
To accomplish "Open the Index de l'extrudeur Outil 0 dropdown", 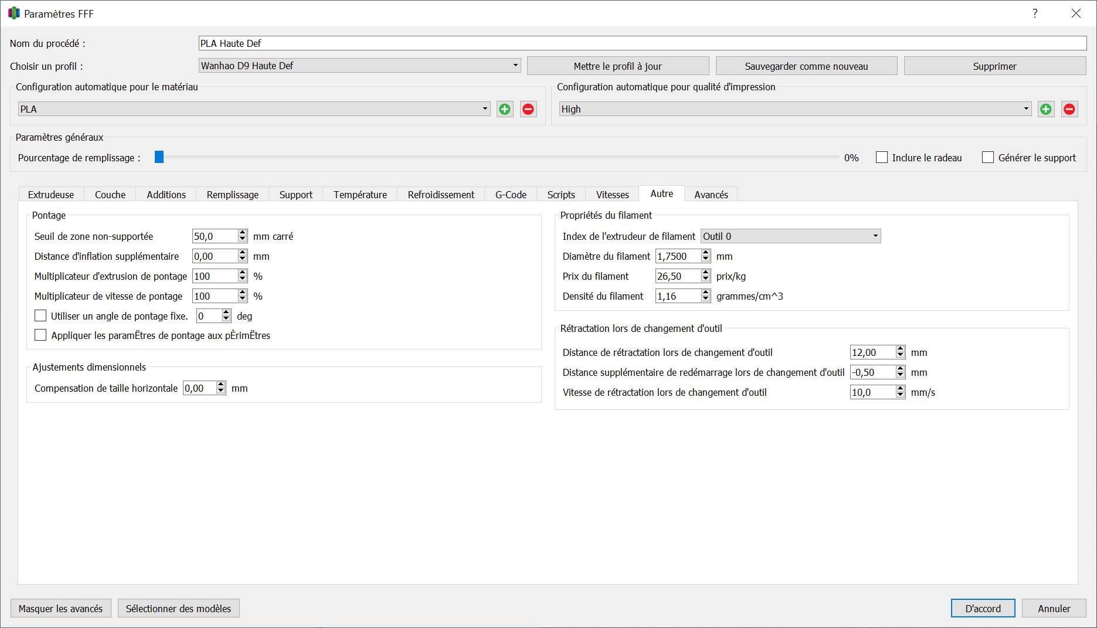I will (790, 236).
